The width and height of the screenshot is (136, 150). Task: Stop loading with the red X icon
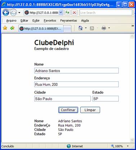74,13
